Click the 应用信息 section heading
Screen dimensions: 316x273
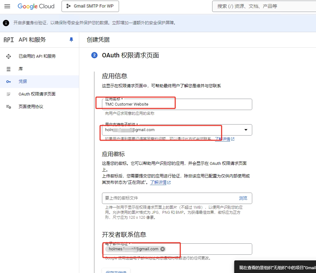(x=115, y=76)
